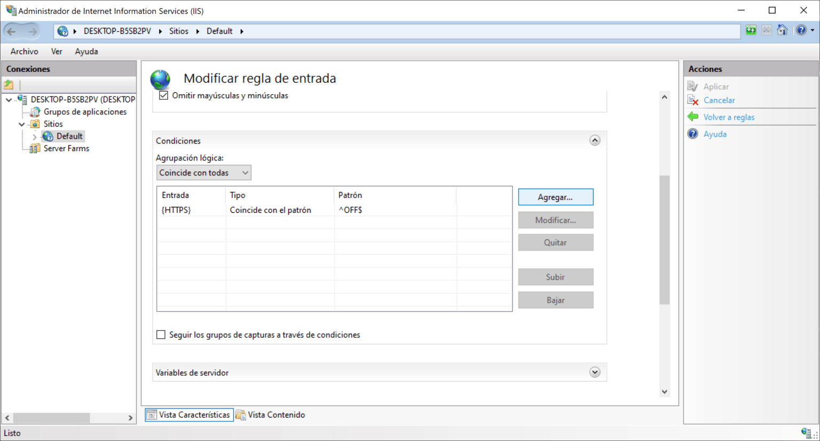820x441 pixels.
Task: Click the Patrón column header
Action: coord(395,195)
